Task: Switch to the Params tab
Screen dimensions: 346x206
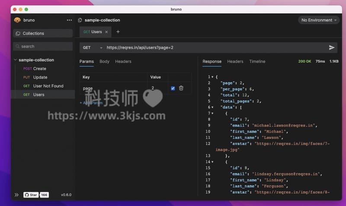Action: click(86, 61)
